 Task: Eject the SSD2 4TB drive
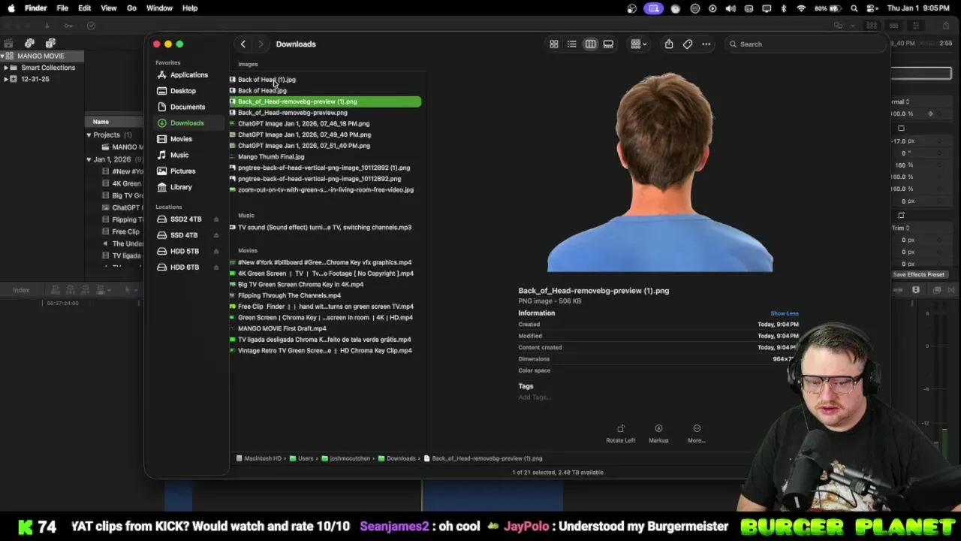(216, 219)
